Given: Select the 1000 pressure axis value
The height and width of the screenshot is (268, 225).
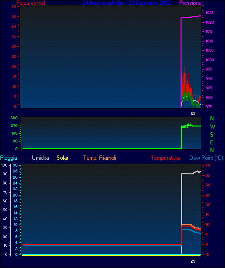Looking at the screenshot, I should point(210,60).
